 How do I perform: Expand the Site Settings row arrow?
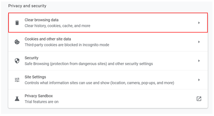tap(199, 80)
